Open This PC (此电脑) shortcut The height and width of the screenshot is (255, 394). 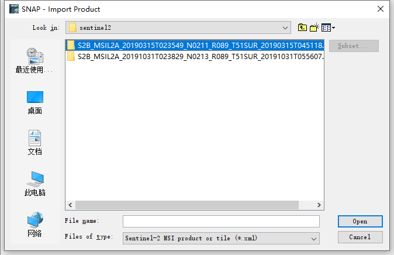34,184
